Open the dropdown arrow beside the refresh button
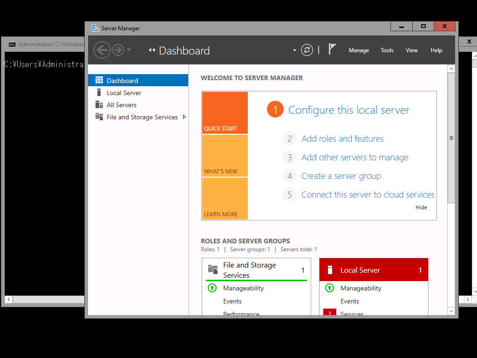477x358 pixels. [294, 50]
